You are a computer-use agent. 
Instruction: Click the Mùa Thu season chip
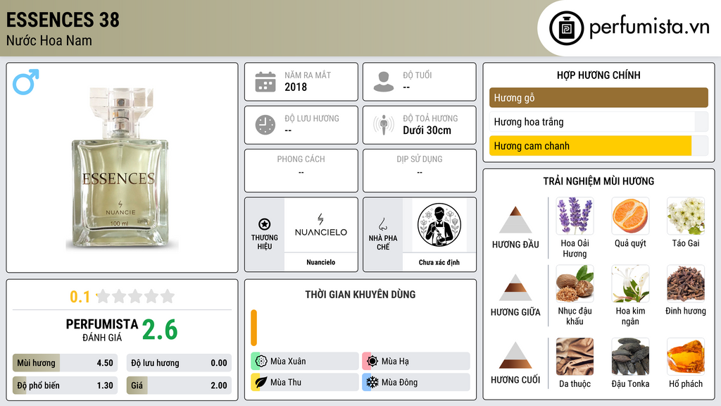[x=305, y=382]
